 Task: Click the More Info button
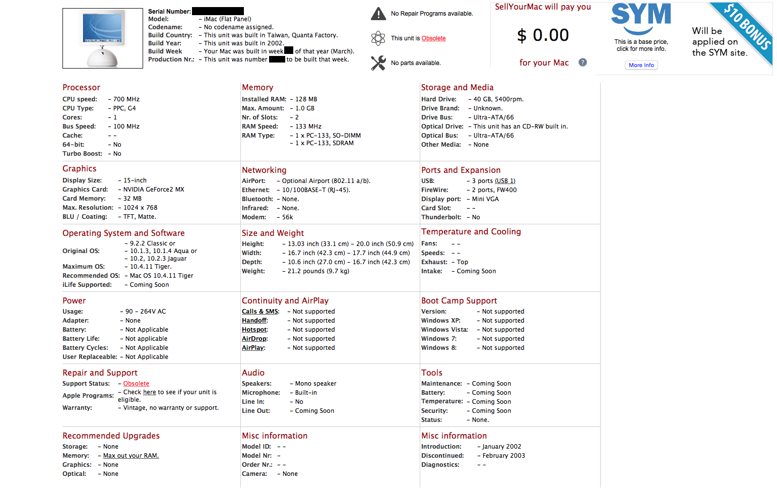(x=641, y=65)
